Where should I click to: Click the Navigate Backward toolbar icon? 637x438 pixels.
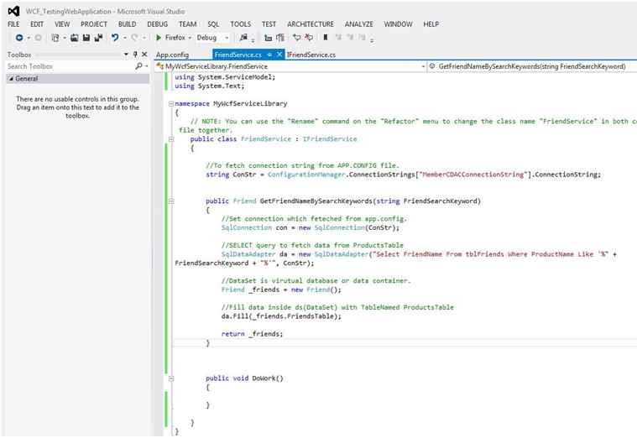click(x=18, y=38)
